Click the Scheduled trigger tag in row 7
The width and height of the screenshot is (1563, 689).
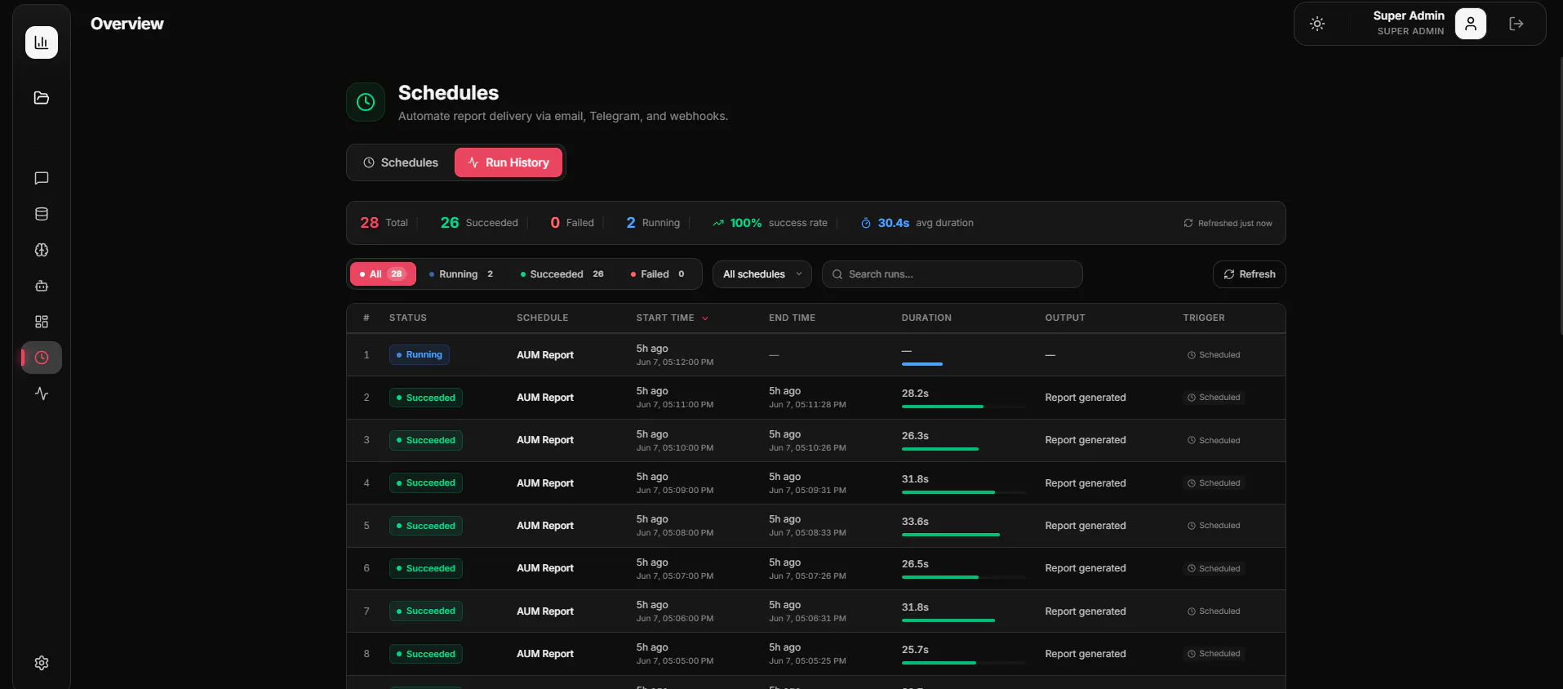pyautogui.click(x=1214, y=611)
